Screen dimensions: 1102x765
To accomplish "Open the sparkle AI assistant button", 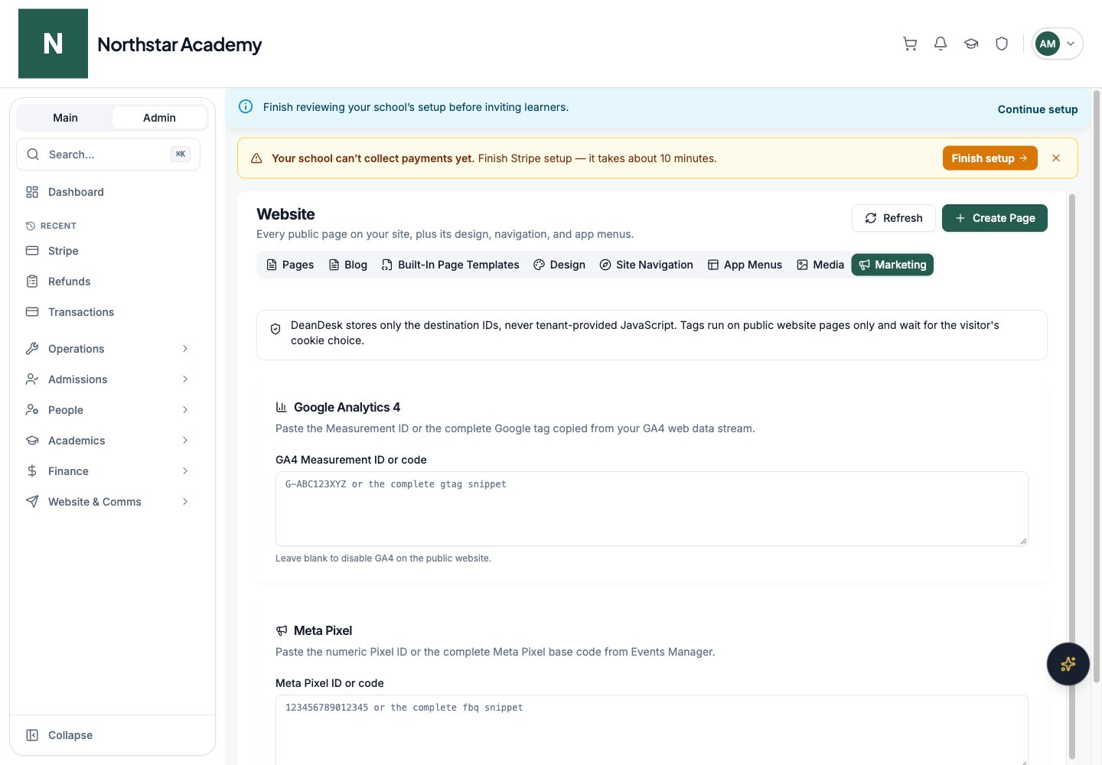I will [x=1068, y=664].
